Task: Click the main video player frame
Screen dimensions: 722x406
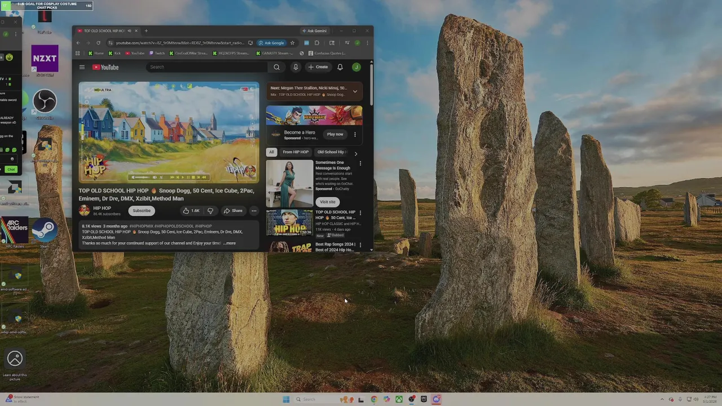Action: (x=169, y=133)
